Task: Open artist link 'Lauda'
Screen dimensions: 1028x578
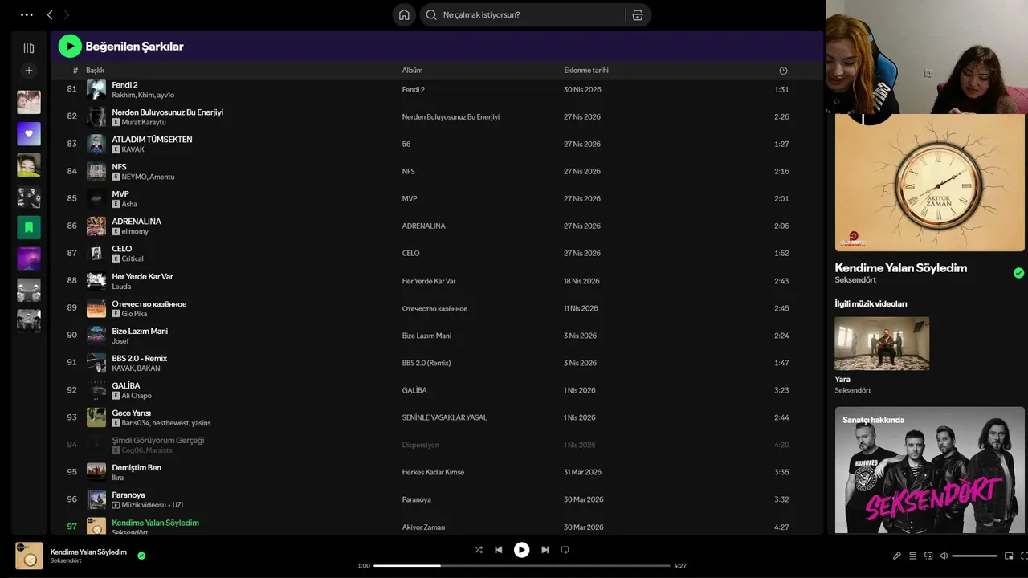Action: (x=121, y=286)
